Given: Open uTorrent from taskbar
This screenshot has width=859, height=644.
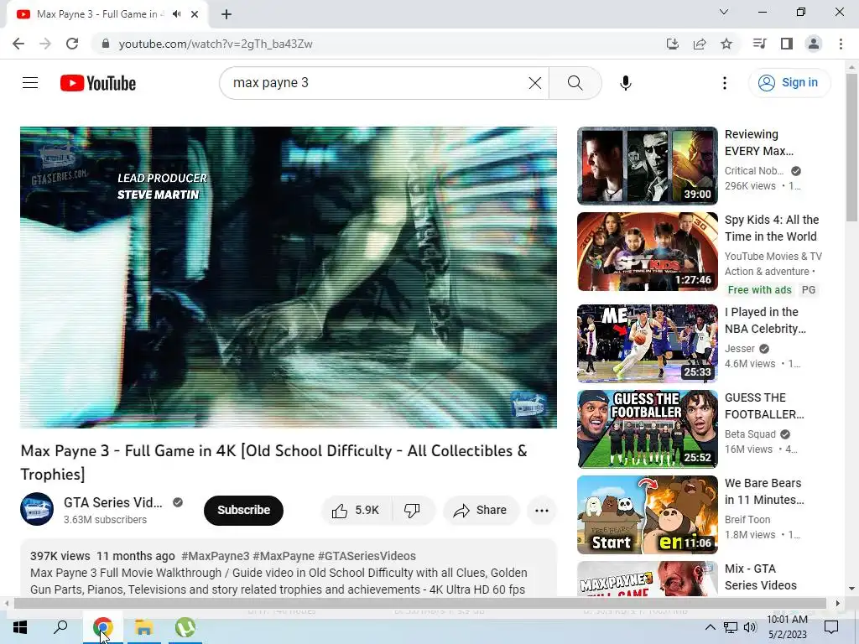Looking at the screenshot, I should pos(185,627).
